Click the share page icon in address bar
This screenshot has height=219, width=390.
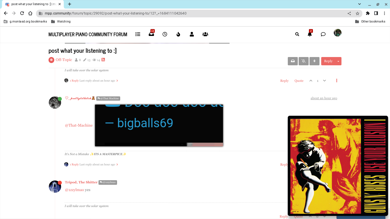pos(349,13)
